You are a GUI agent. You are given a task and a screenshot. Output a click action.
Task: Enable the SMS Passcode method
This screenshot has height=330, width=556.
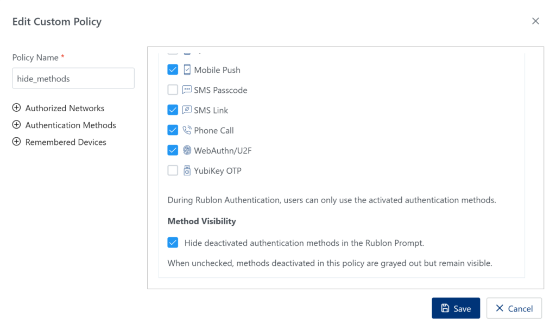click(173, 90)
